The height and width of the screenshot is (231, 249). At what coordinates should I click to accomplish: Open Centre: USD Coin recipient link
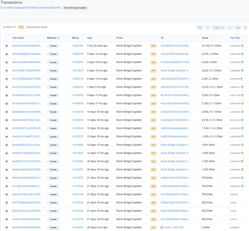(173, 227)
